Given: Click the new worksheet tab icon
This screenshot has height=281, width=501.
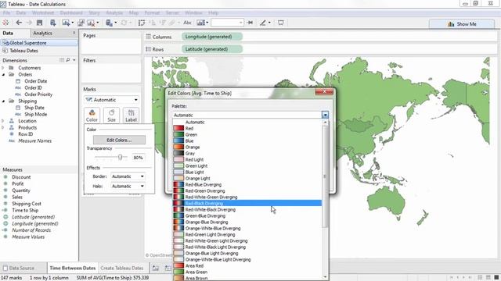Looking at the screenshot, I should tap(156, 268).
